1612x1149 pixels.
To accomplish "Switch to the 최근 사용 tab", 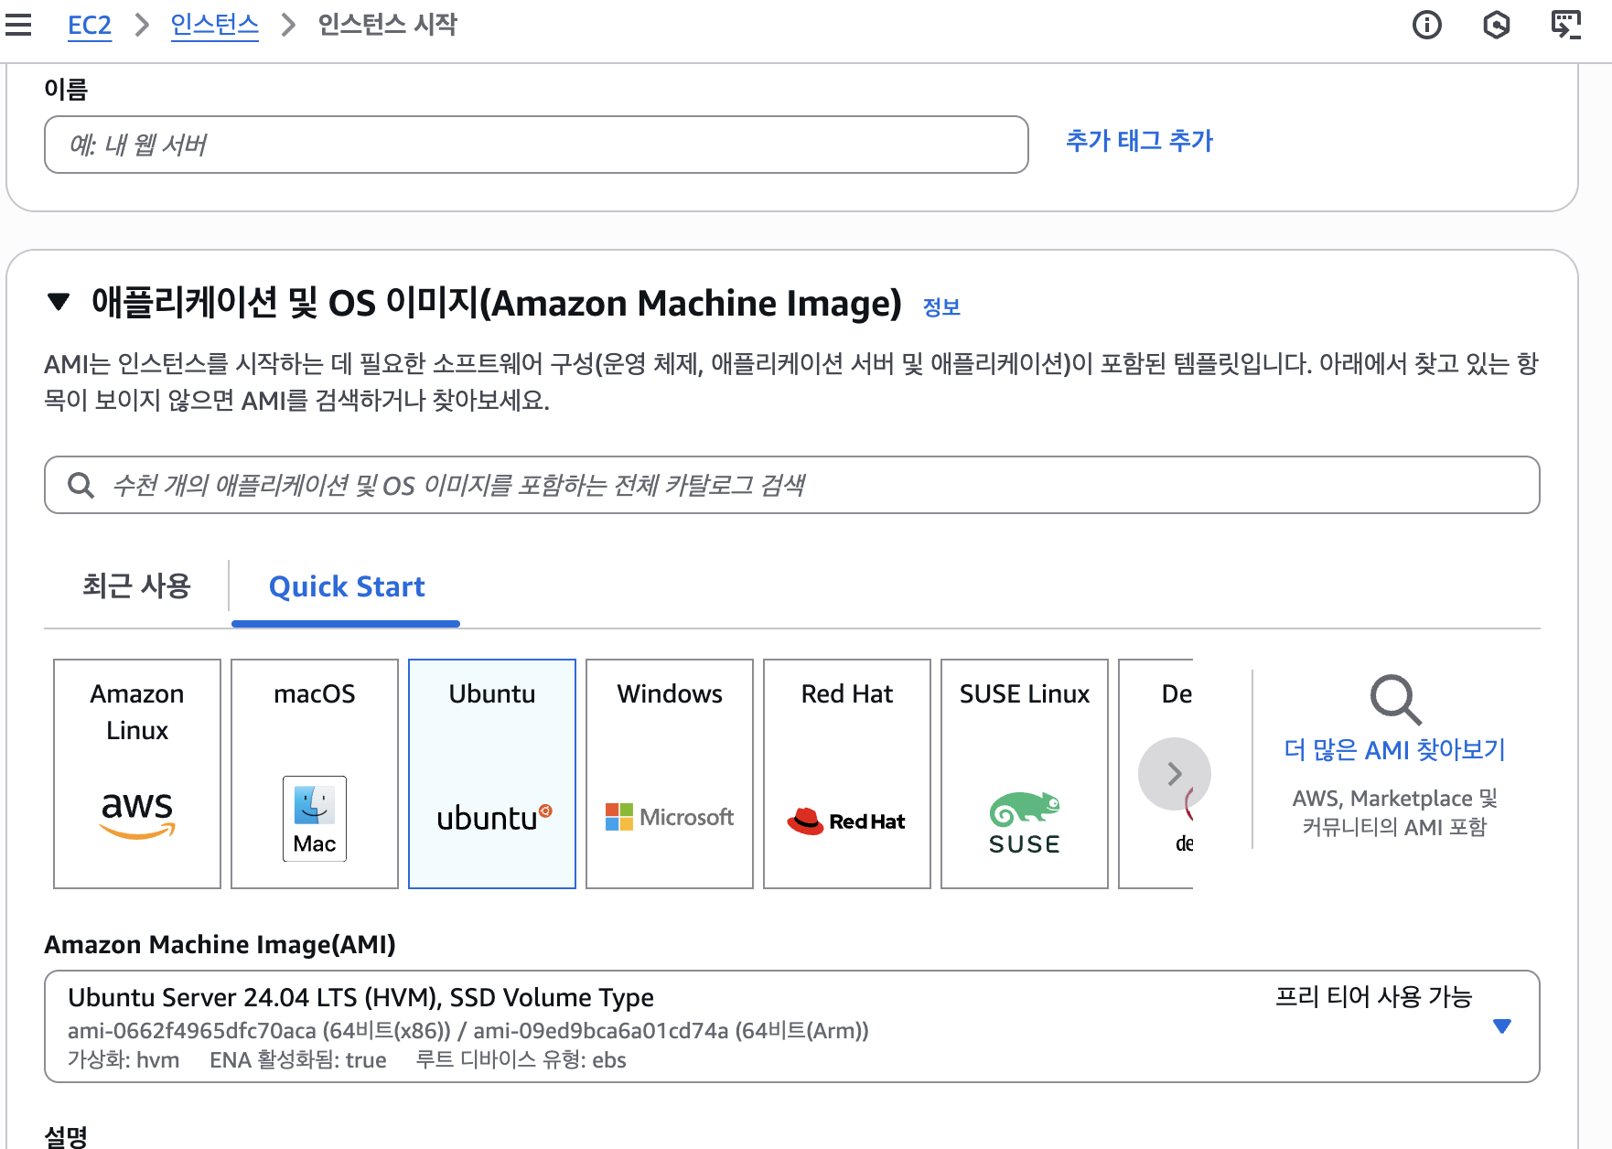I will [136, 585].
